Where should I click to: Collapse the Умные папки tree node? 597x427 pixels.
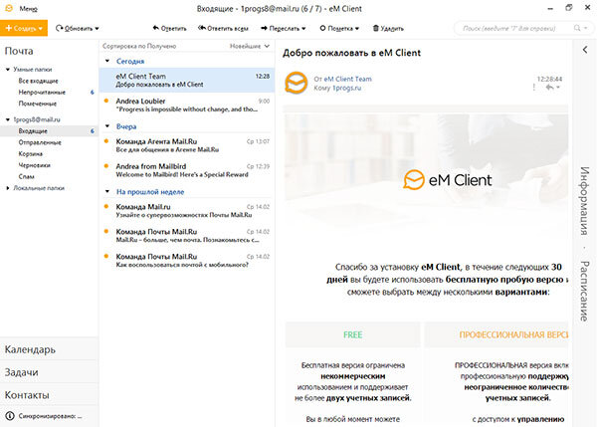pyautogui.click(x=8, y=70)
